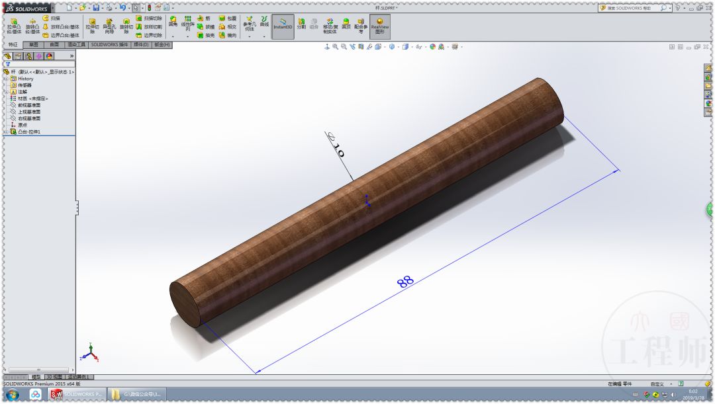Select 前视基准面 (Front Plane) in feature tree
715x404 pixels.
point(29,105)
